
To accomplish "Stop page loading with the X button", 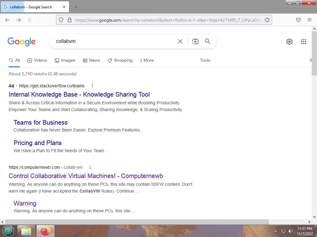I will tap(30, 20).
